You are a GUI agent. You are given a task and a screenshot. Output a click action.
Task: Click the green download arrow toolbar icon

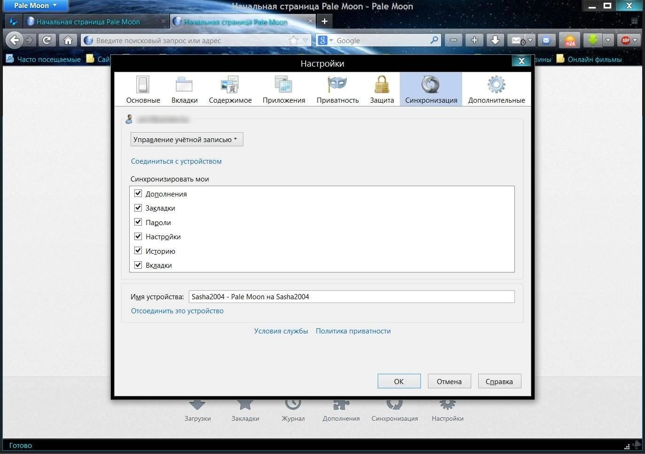point(593,40)
